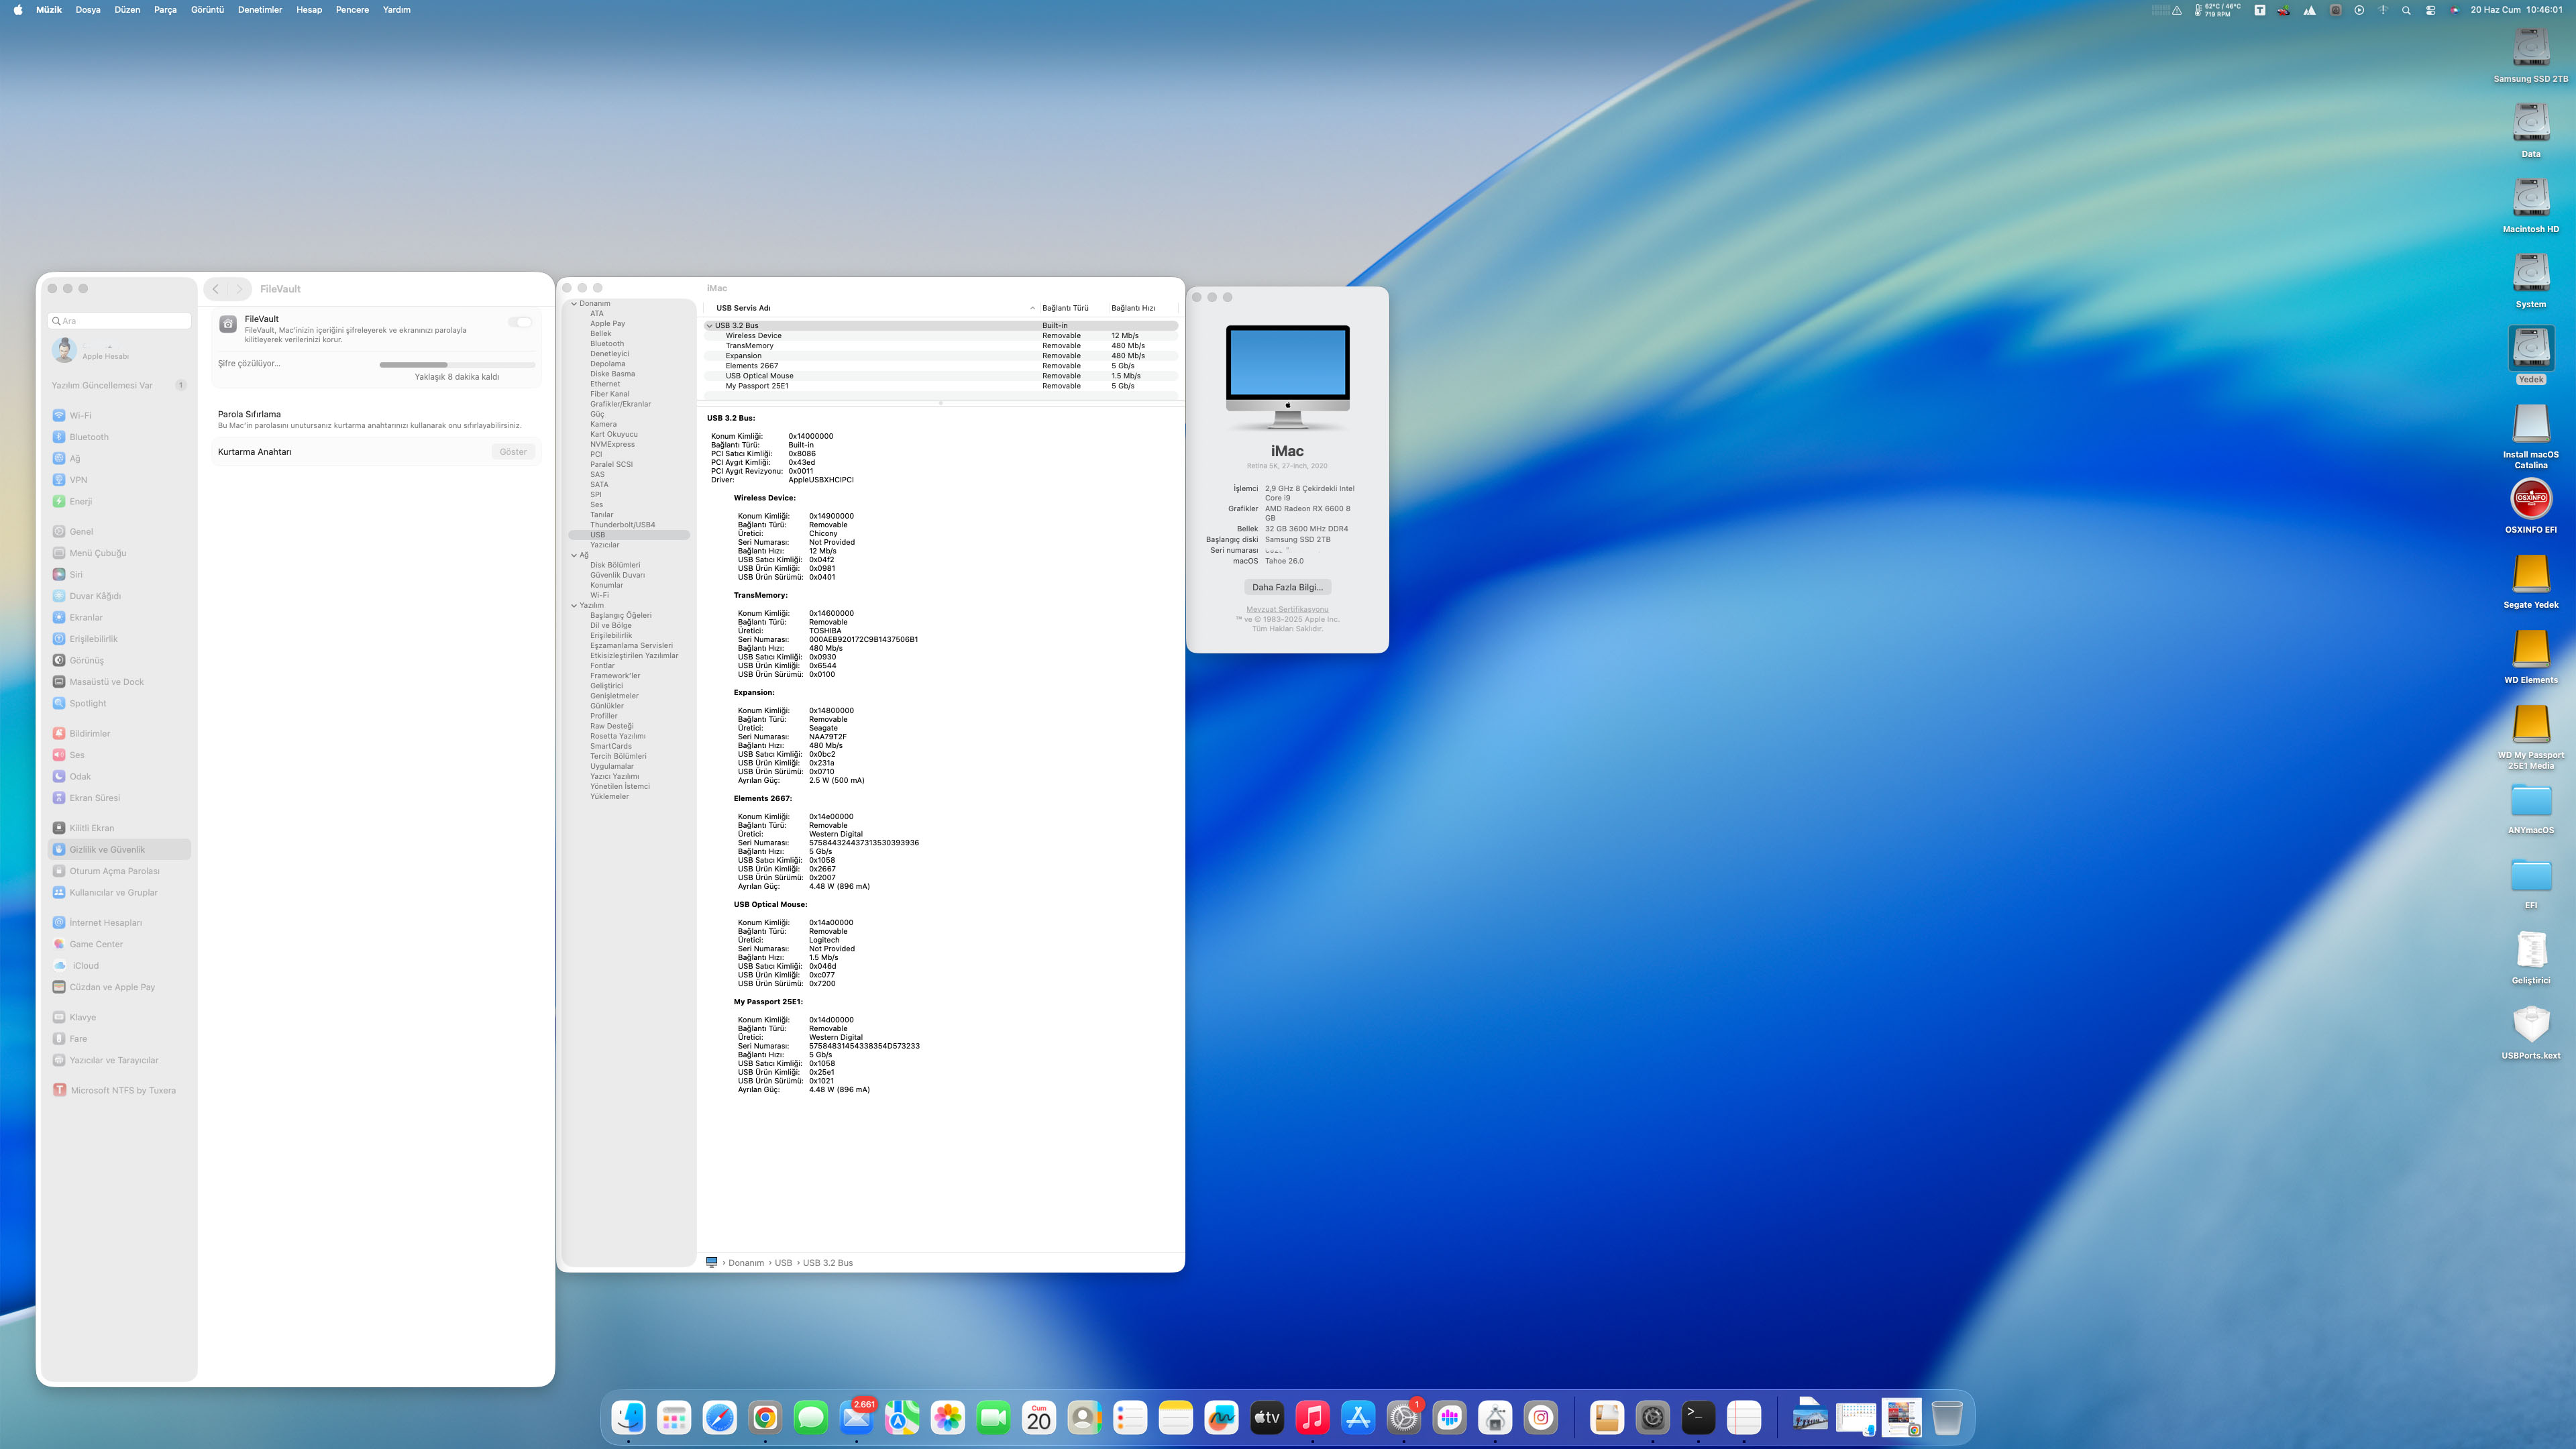Open the Music app in dock
This screenshot has height=1449, width=2576.
1312,1417
